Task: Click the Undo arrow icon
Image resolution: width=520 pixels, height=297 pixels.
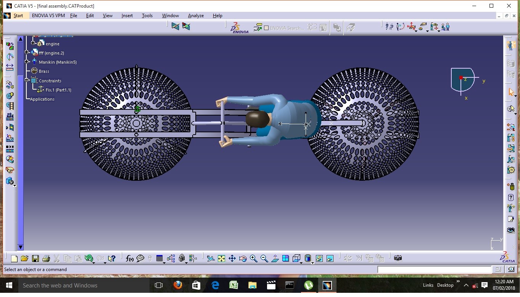Action: tap(89, 258)
